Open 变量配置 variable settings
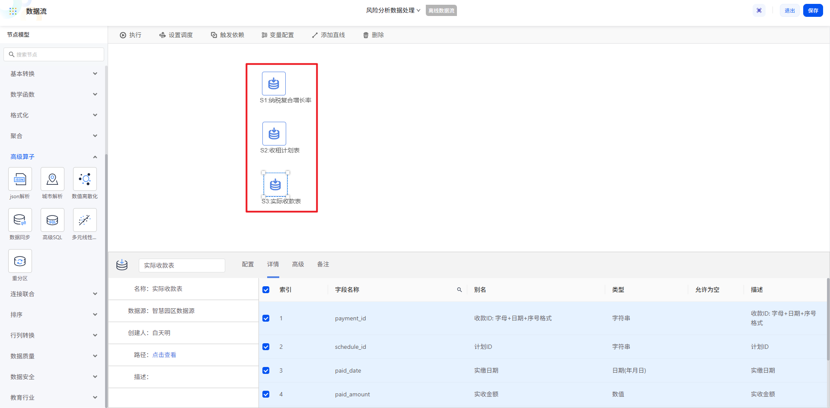 coord(278,35)
